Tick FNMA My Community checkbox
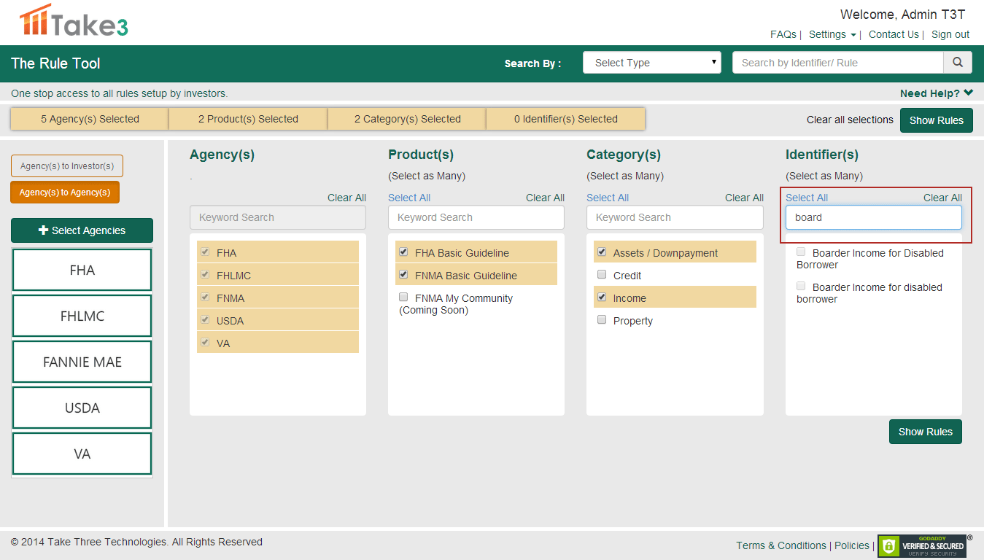The width and height of the screenshot is (984, 560). coord(403,297)
